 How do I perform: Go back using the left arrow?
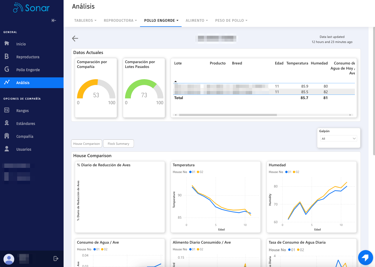[x=75, y=38]
